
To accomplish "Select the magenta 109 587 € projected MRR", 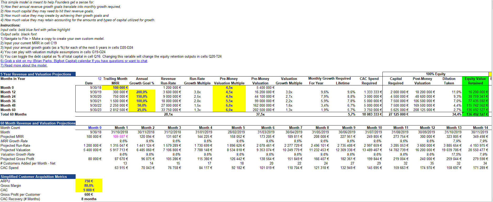I will [x=120, y=137].
